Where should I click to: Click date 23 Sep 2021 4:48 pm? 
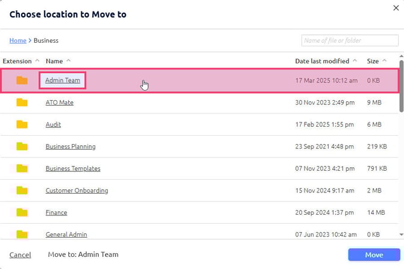pyautogui.click(x=324, y=147)
